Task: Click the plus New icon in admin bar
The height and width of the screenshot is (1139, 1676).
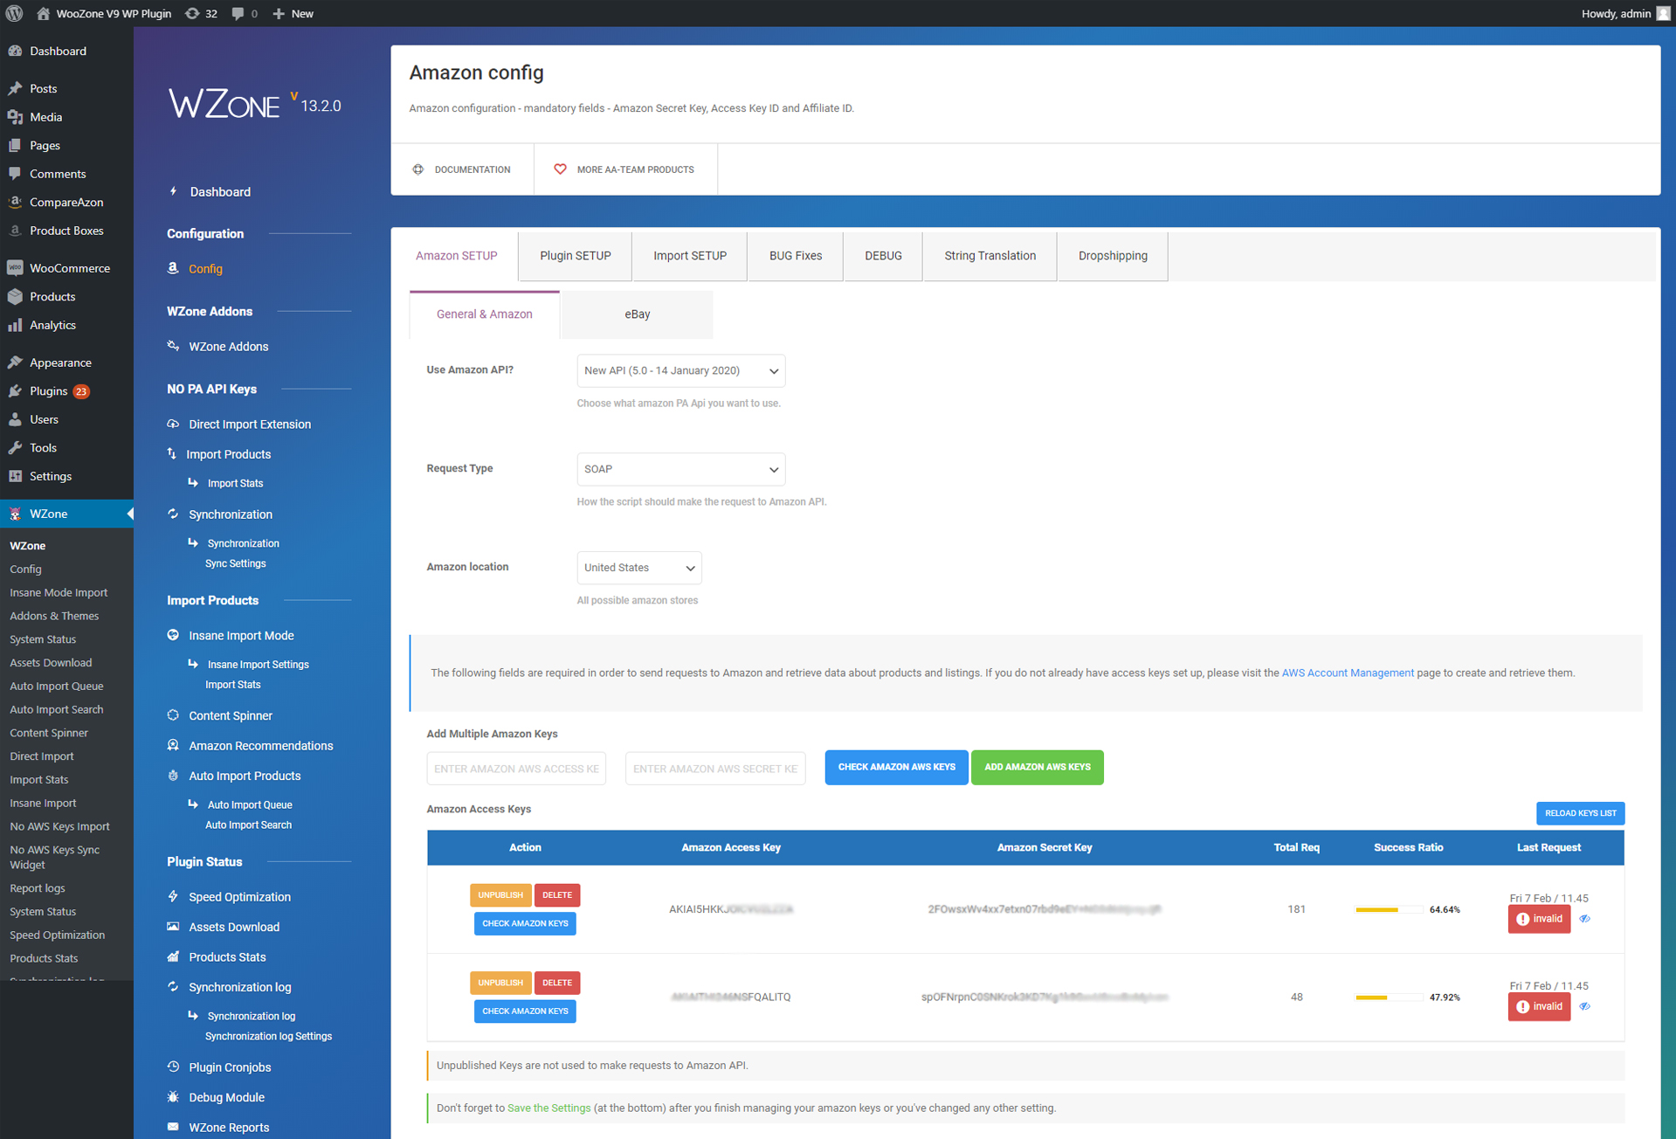Action: 279,13
